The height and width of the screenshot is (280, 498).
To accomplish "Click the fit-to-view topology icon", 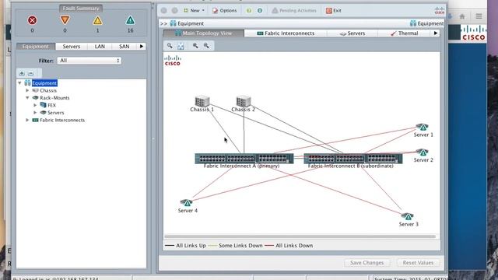I will pos(181,46).
